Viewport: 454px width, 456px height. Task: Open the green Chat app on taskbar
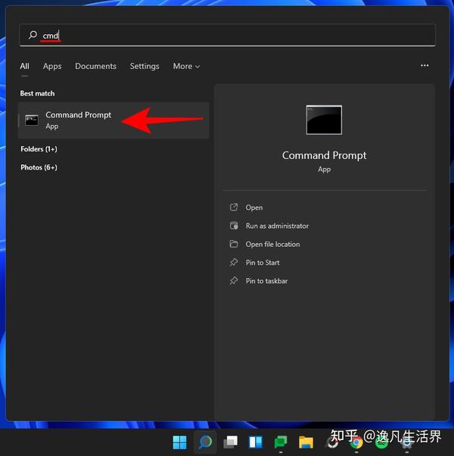(281, 442)
